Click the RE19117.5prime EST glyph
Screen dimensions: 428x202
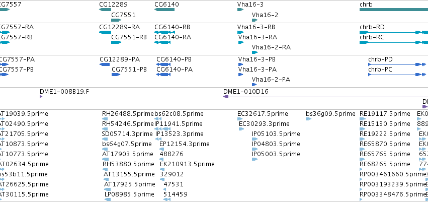(x=363, y=119)
